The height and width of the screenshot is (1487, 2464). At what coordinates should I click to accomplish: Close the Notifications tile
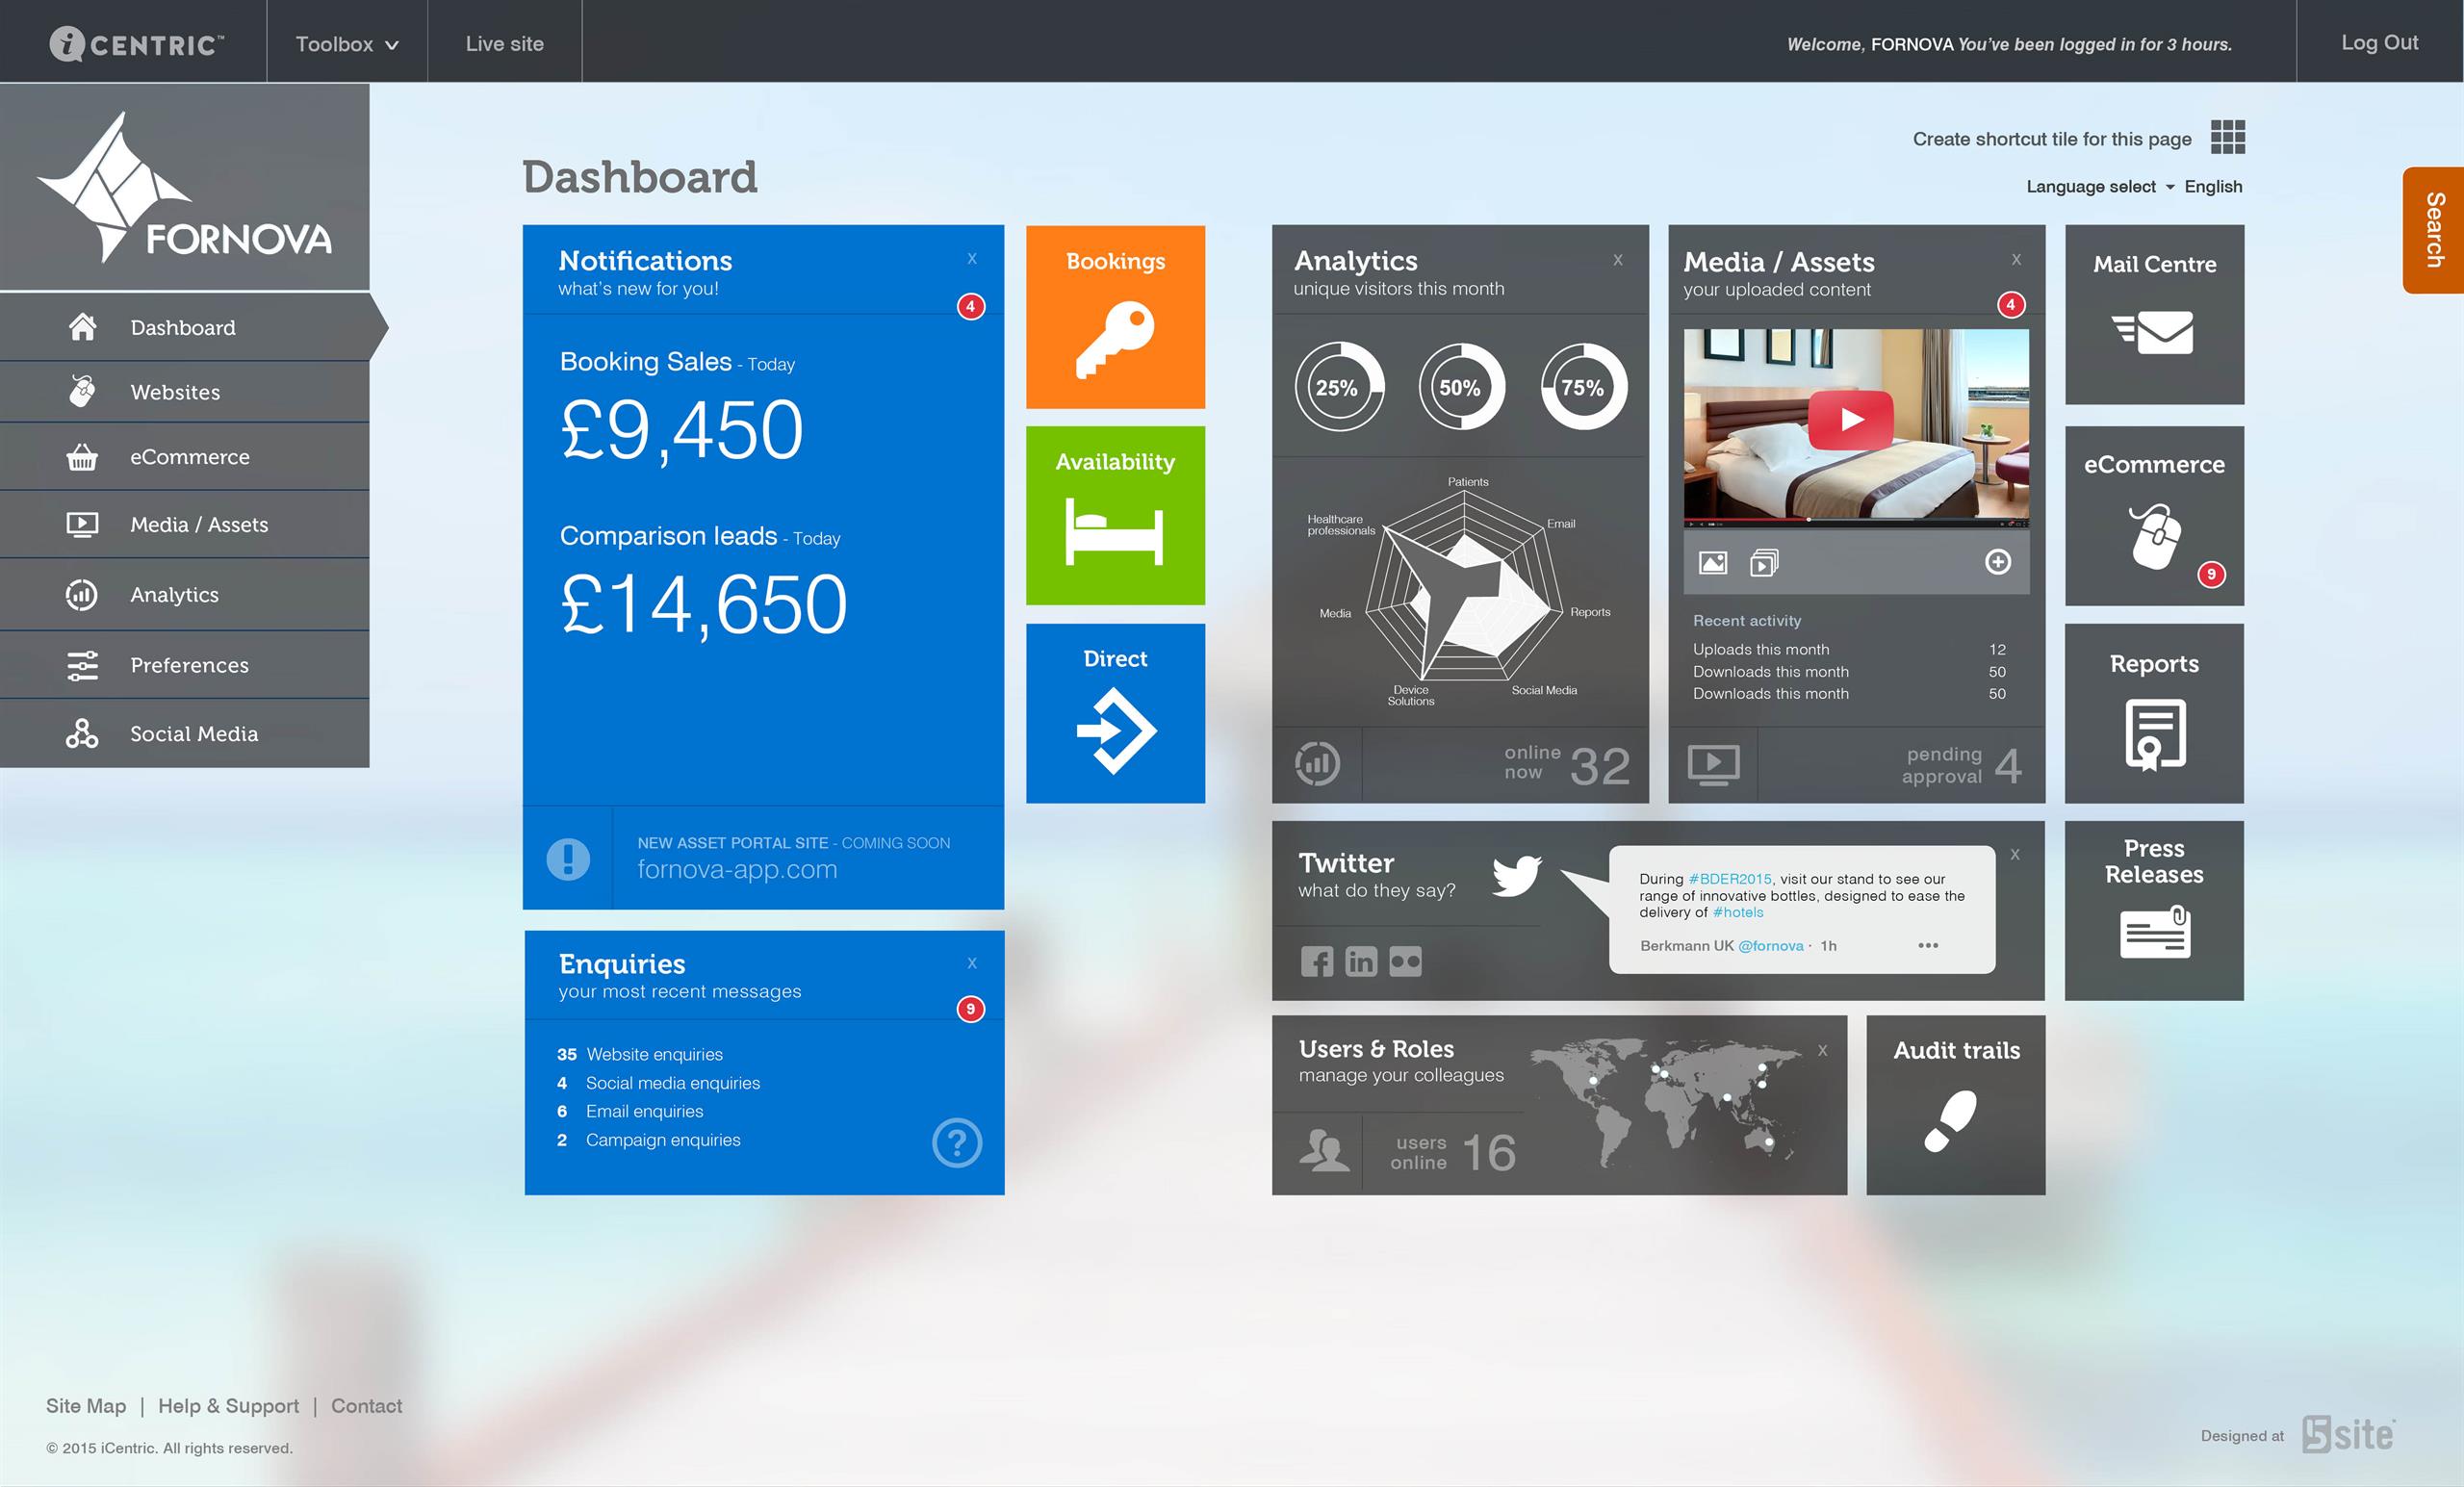click(x=972, y=259)
